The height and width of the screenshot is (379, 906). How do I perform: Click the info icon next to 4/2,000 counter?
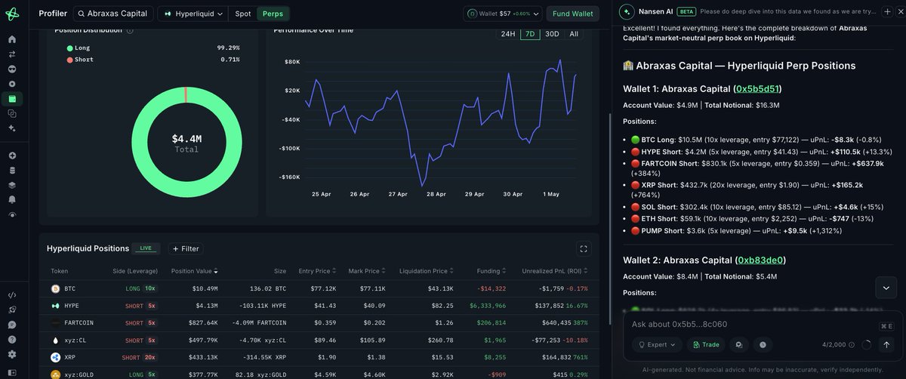click(852, 345)
